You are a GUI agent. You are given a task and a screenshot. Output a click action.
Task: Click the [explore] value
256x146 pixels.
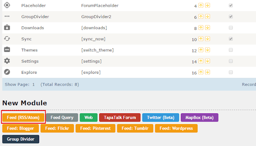[91, 72]
